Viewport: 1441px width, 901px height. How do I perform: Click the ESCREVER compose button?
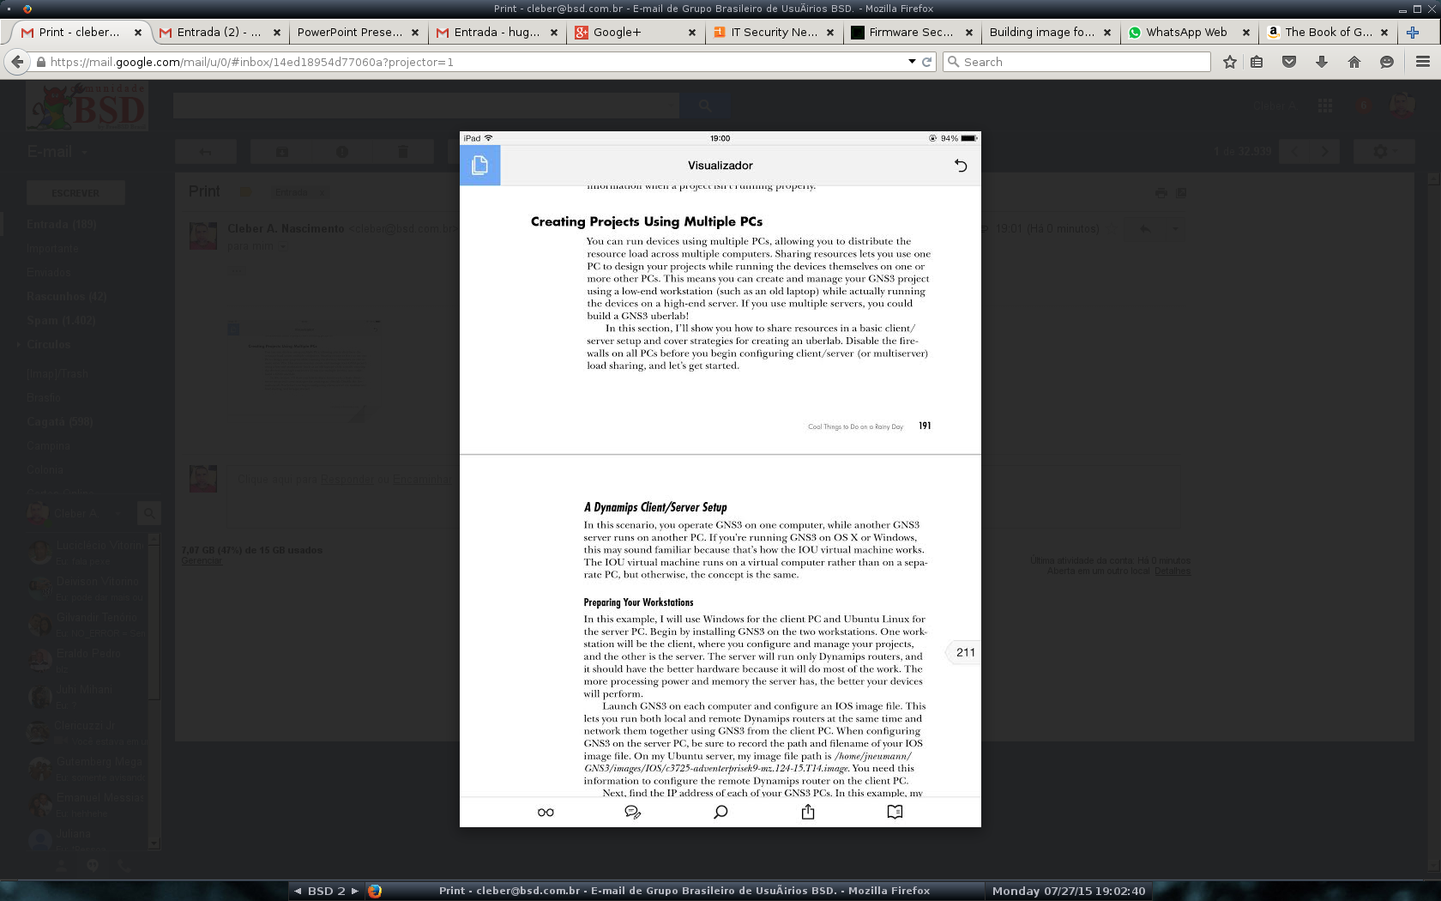[x=75, y=193]
